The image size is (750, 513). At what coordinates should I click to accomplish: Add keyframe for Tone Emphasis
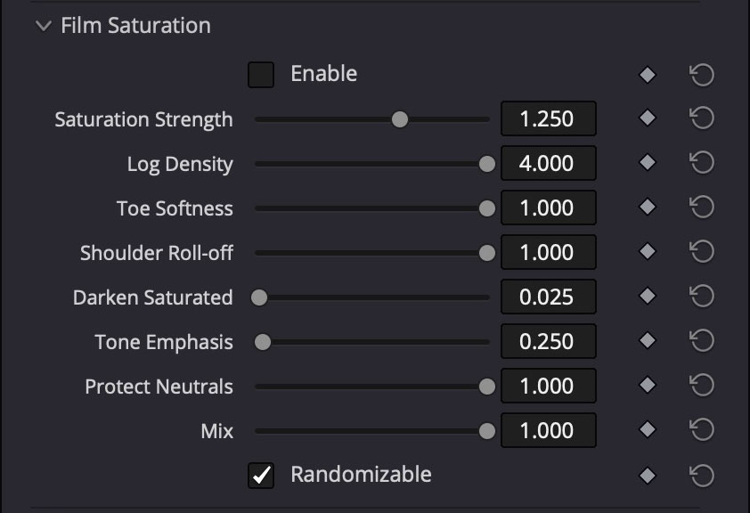click(648, 341)
